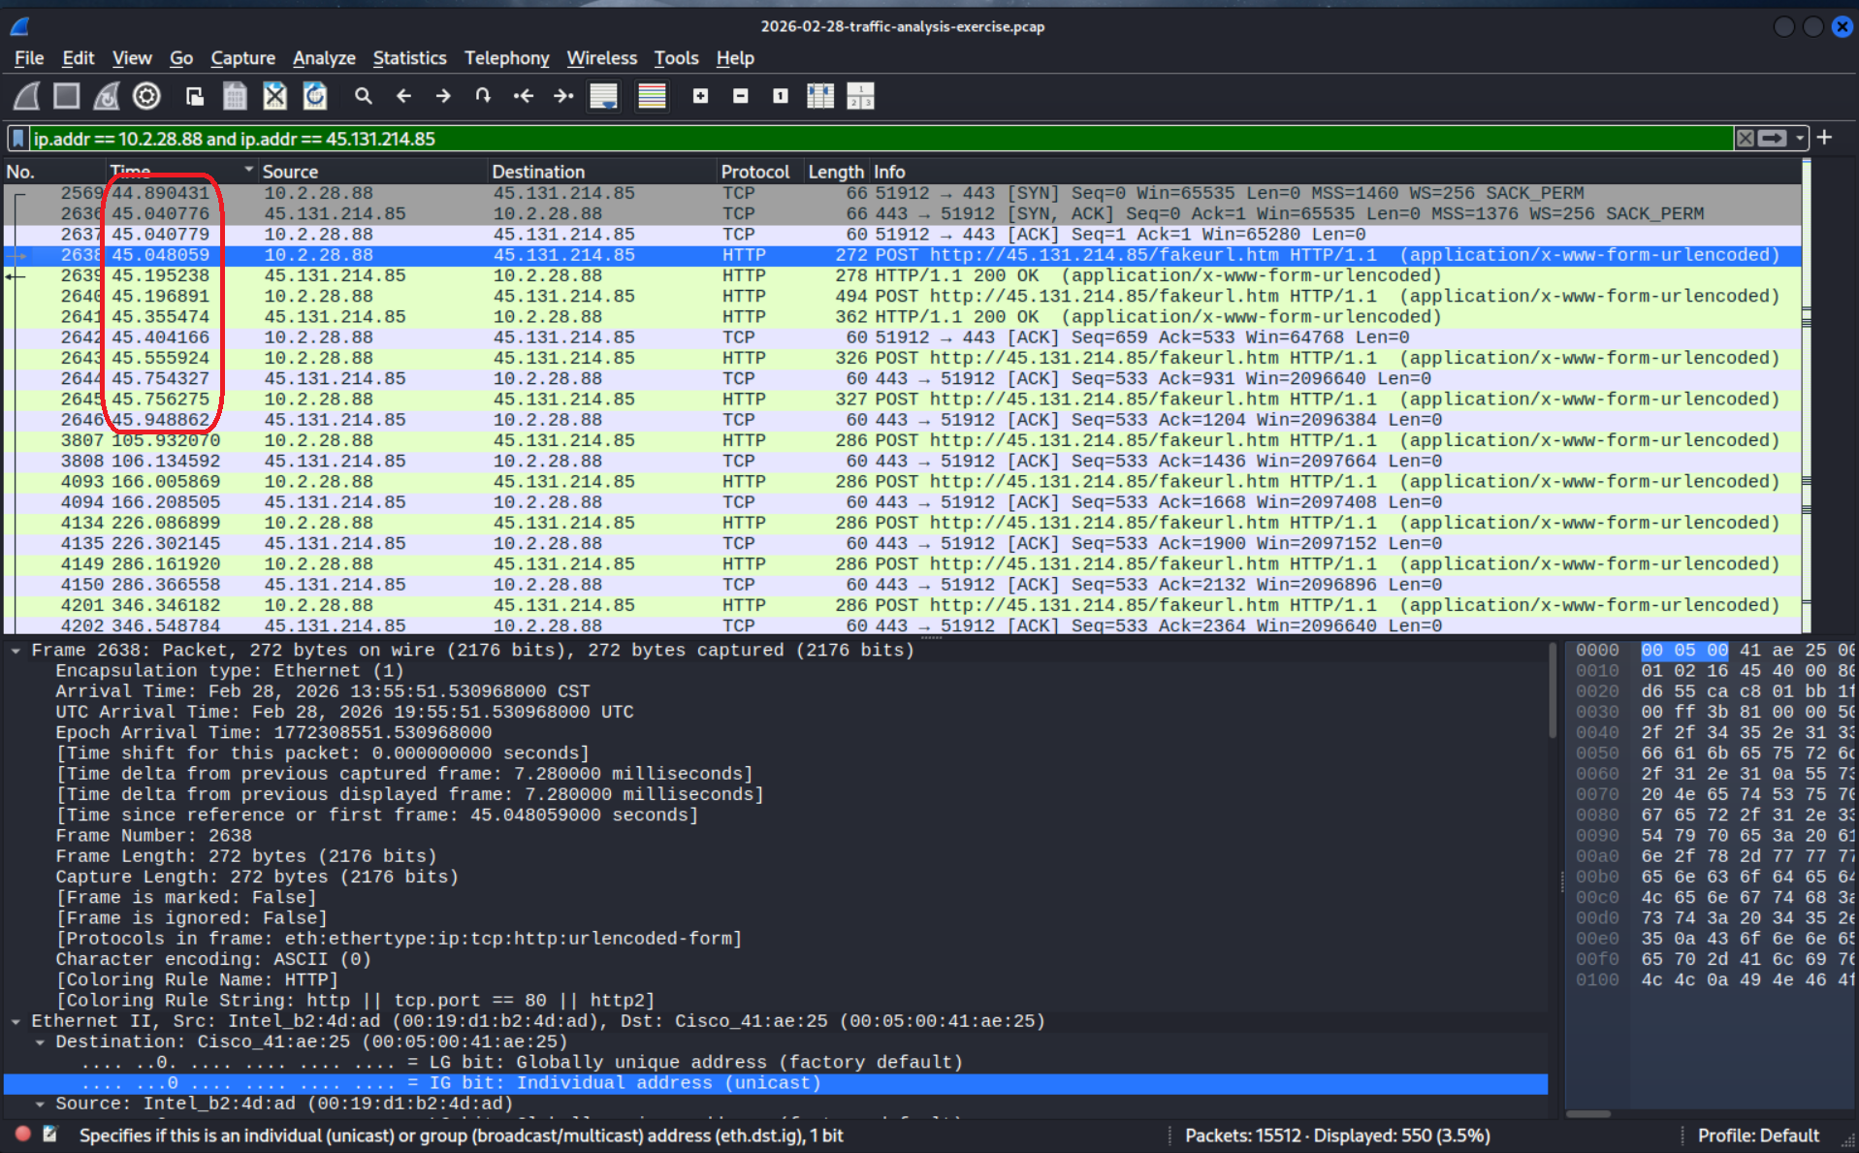Find a packet with magnifier icon
Image resolution: width=1859 pixels, height=1153 pixels.
pyautogui.click(x=364, y=96)
